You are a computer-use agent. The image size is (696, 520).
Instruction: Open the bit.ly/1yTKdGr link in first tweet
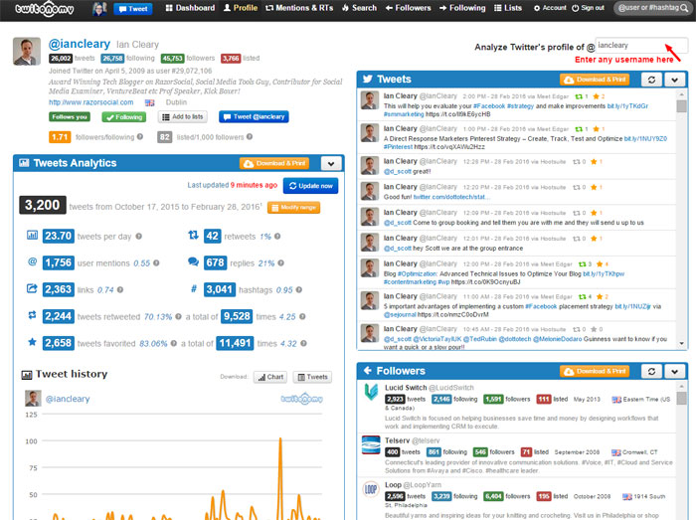pos(627,106)
